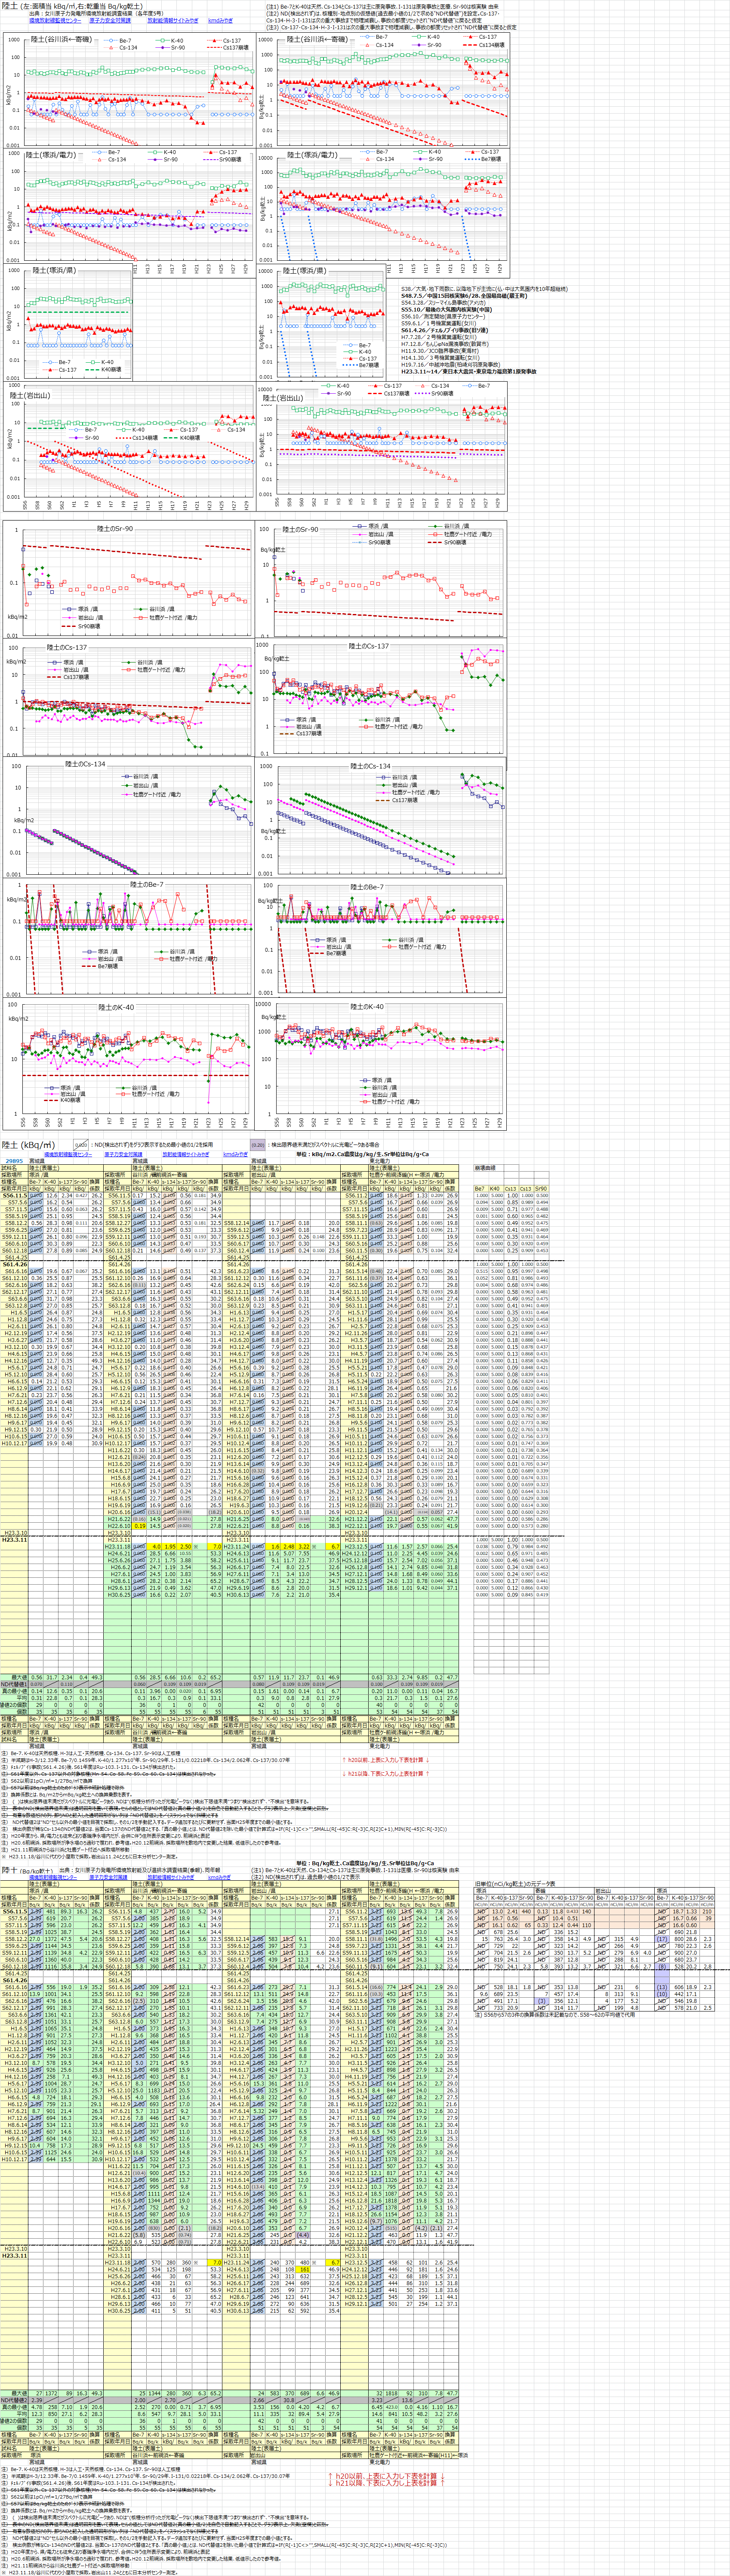Select the kBq/m2 陸土のCs-137 chart title
Screen dimensions: 730x2576
click(67, 647)
